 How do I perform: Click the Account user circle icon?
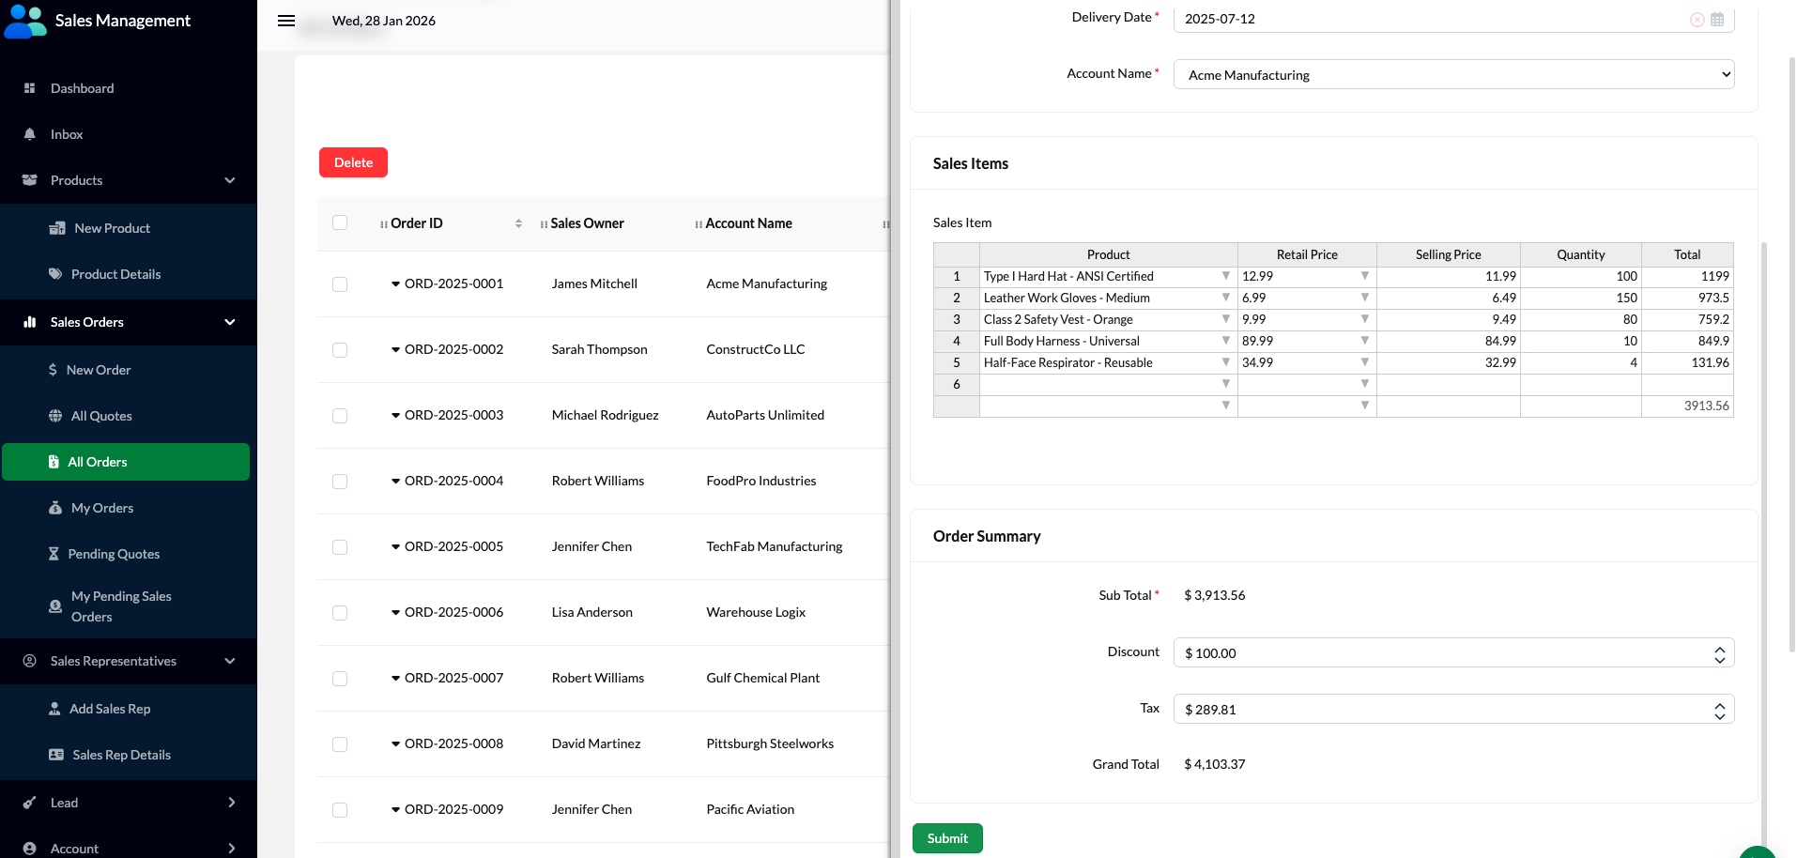tap(30, 849)
